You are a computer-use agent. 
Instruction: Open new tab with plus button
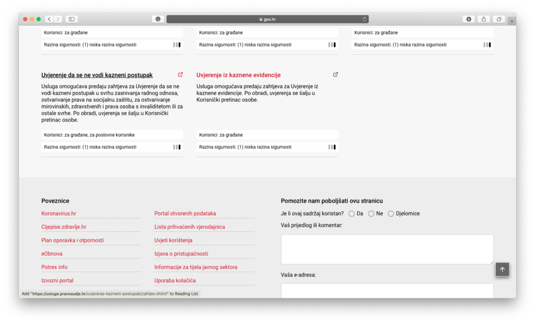(511, 21)
